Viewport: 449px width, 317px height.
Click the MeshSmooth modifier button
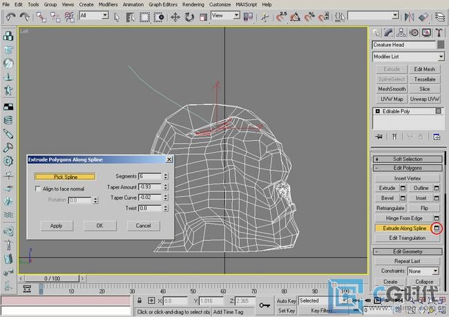[x=392, y=89]
